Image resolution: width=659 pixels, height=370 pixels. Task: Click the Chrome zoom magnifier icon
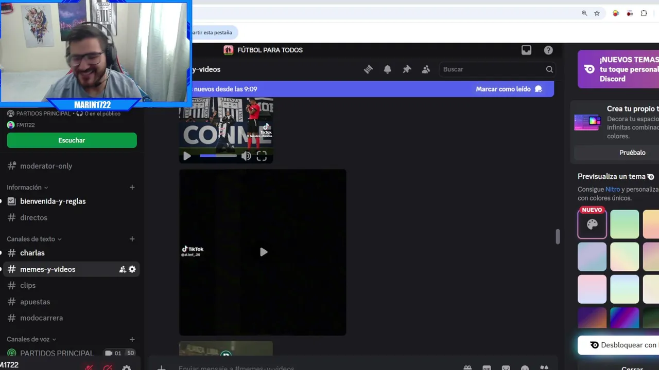coord(584,13)
